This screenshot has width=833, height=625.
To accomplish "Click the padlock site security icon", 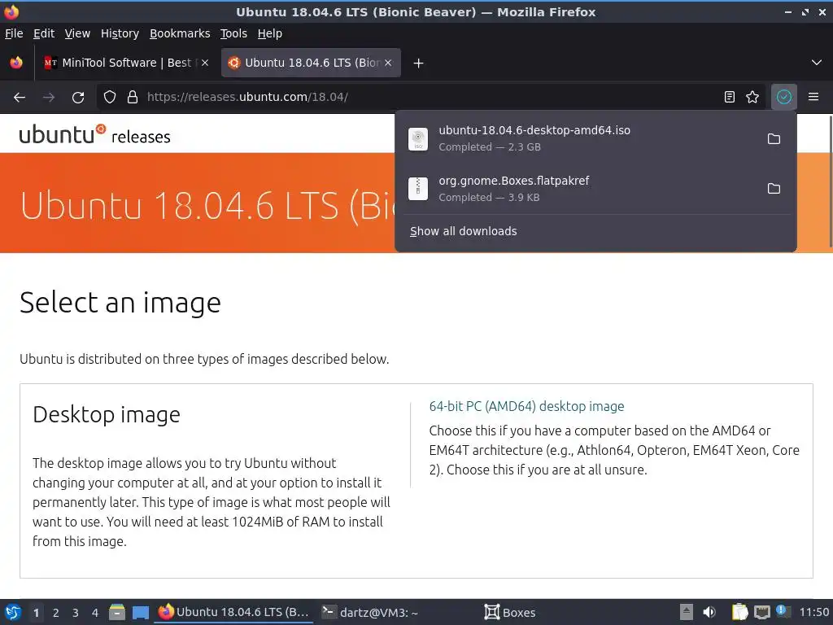I will [x=133, y=97].
